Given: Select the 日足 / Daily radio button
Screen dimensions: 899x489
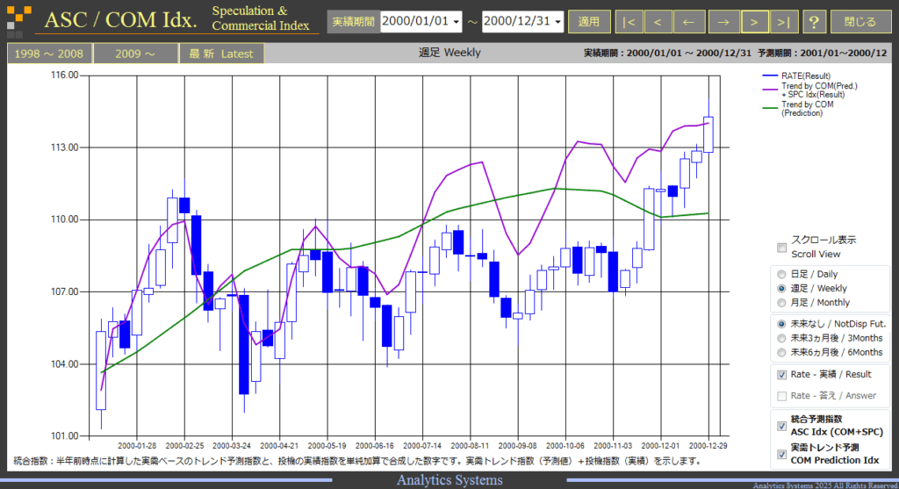Looking at the screenshot, I should [x=781, y=275].
